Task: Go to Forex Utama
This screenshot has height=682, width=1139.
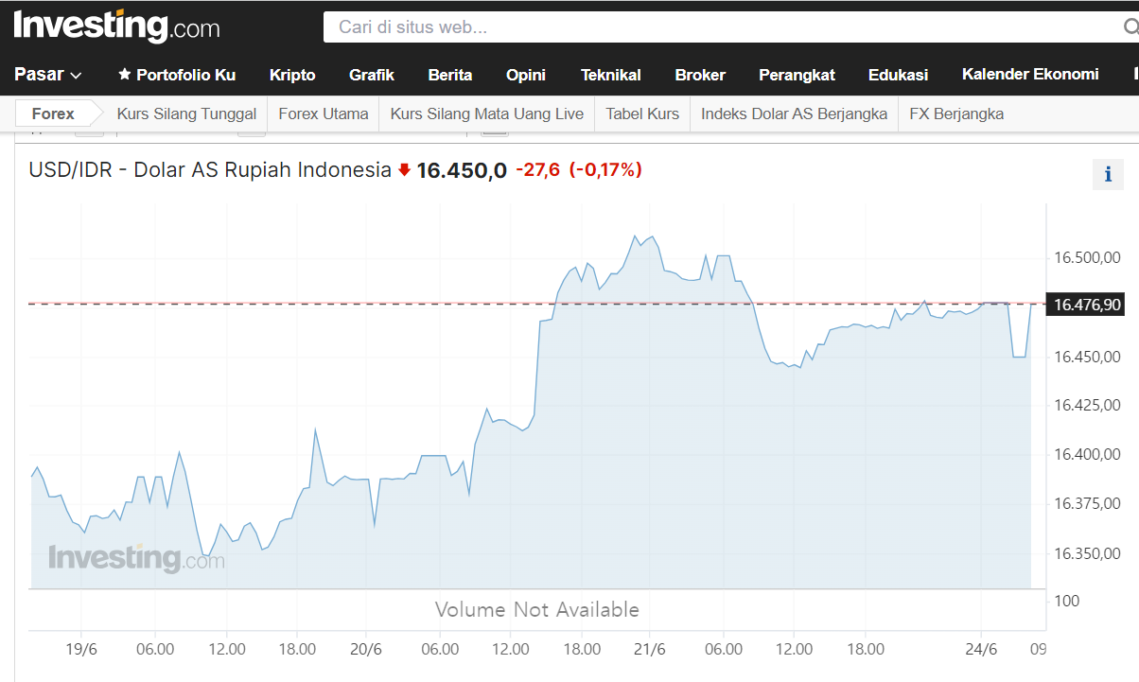Action: tap(324, 114)
